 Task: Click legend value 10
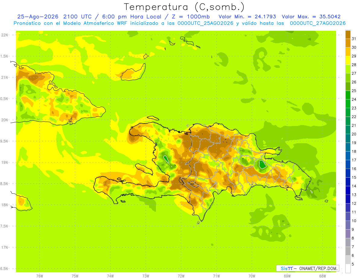tap(354, 221)
